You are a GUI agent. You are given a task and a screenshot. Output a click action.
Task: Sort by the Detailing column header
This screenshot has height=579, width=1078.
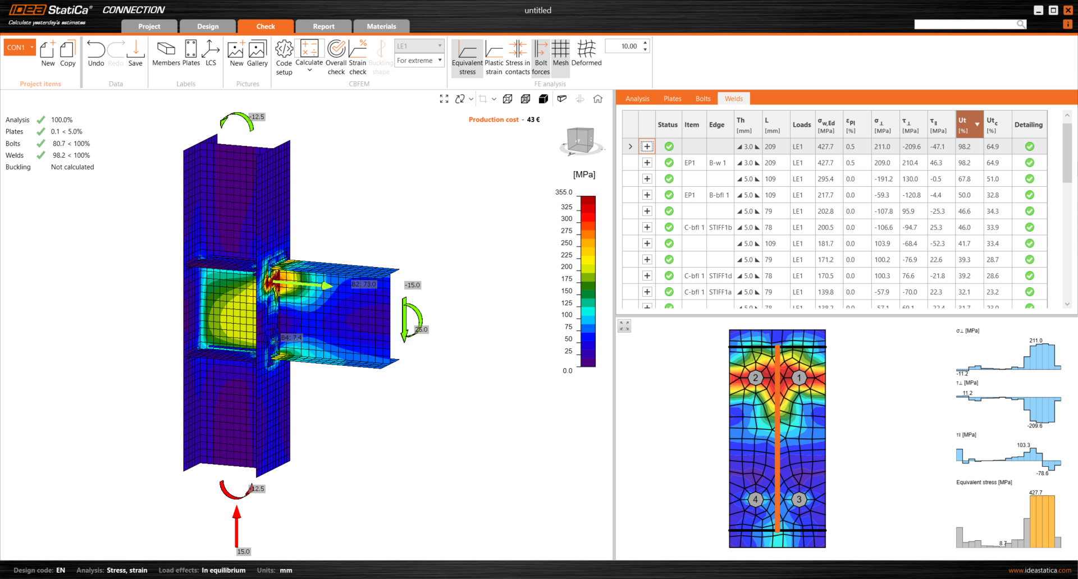point(1028,125)
